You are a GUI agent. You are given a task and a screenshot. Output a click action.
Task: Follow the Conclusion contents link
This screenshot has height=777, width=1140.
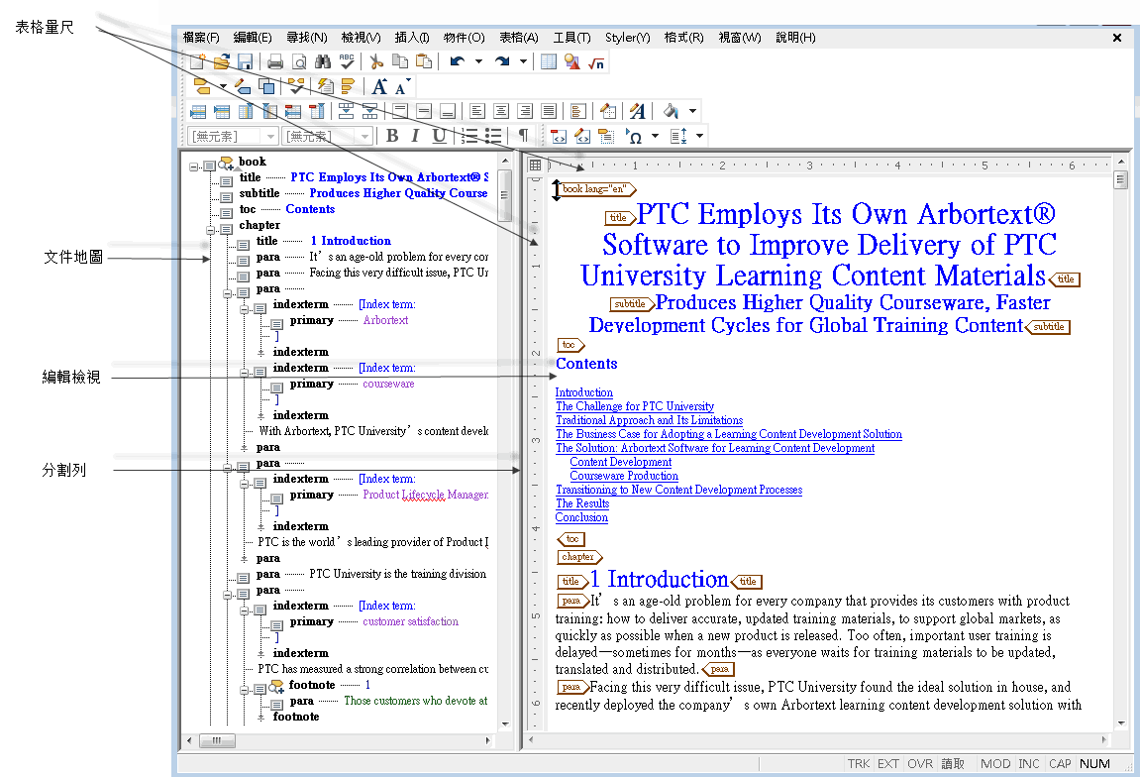point(581,517)
